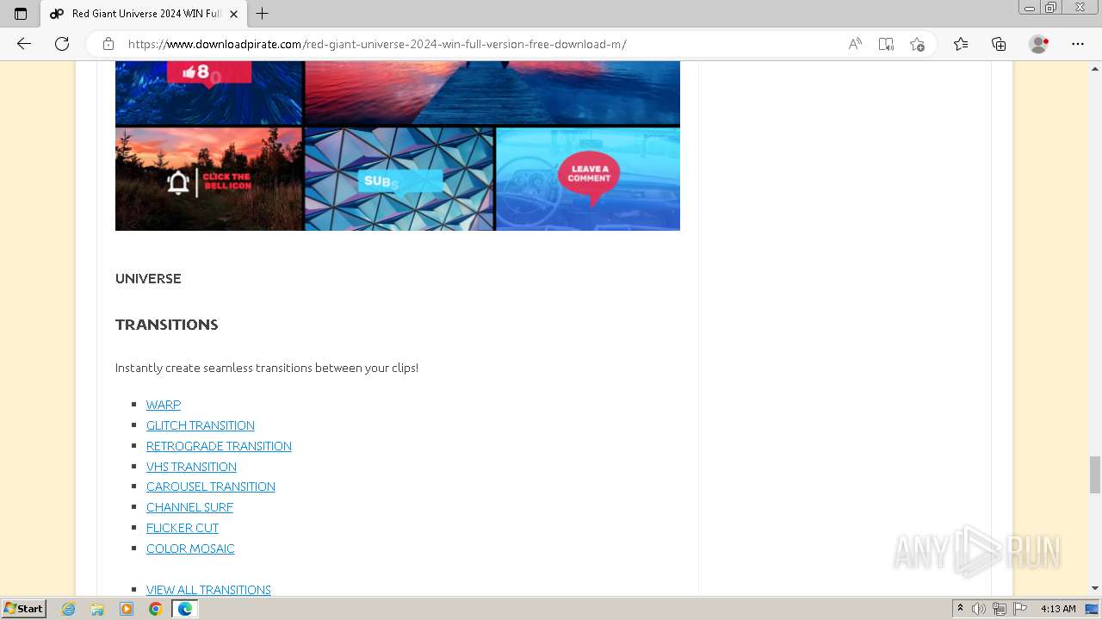Open Windows Media Player from taskbar

tap(127, 609)
